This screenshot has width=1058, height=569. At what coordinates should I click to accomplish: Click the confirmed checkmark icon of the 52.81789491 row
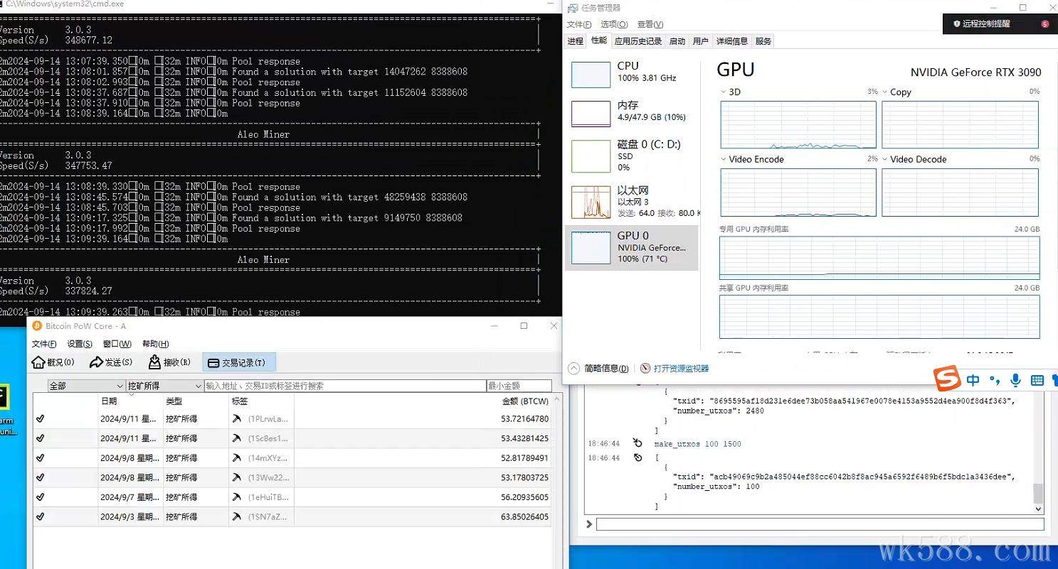tap(40, 458)
